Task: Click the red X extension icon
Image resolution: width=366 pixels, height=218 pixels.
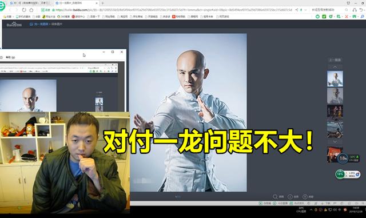Action: tap(347, 17)
